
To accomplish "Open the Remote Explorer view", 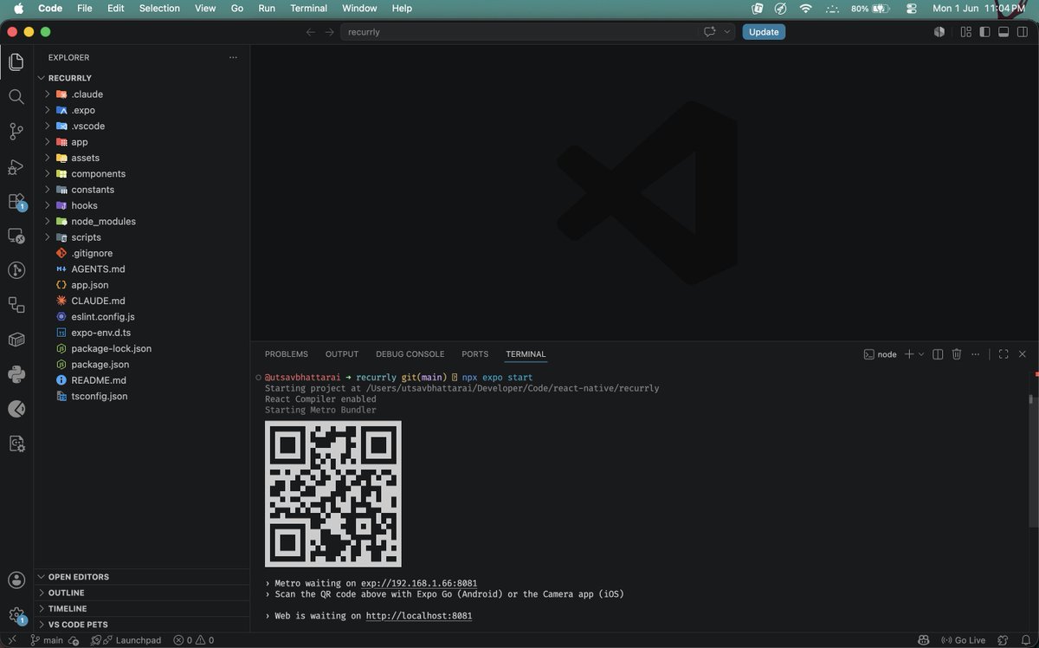I will tap(16, 236).
